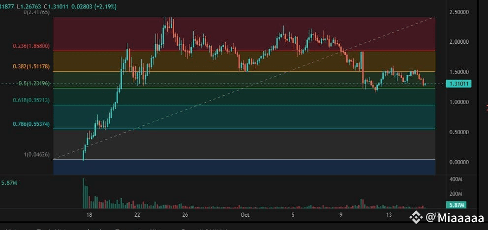Click date label 9 on time axis
This screenshot has width=488, height=230.
pos(341,215)
